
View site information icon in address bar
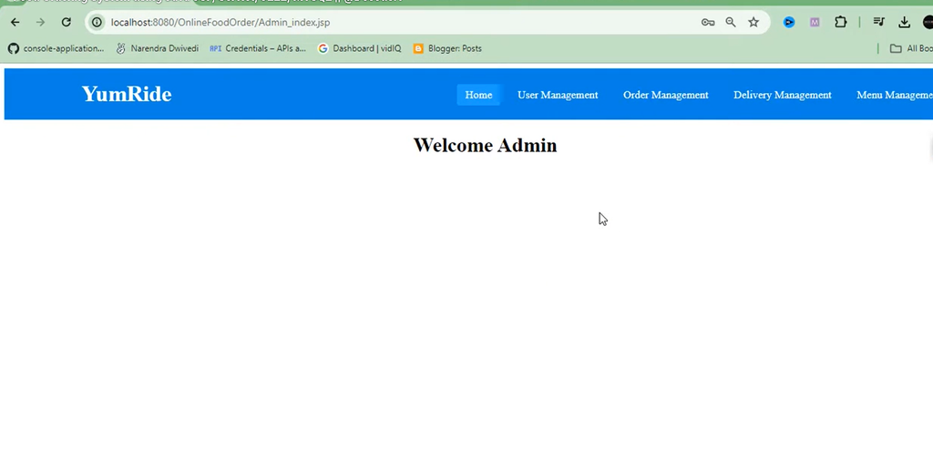pos(97,22)
